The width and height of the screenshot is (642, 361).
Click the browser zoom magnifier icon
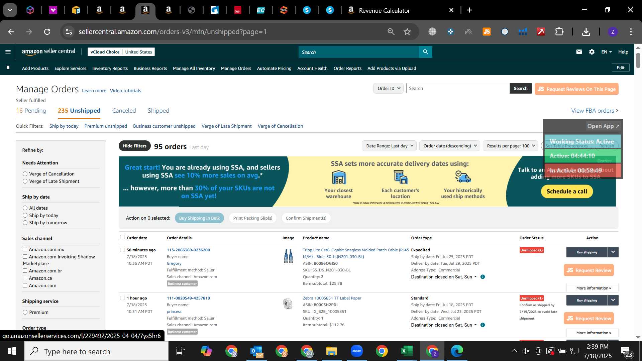point(391,32)
